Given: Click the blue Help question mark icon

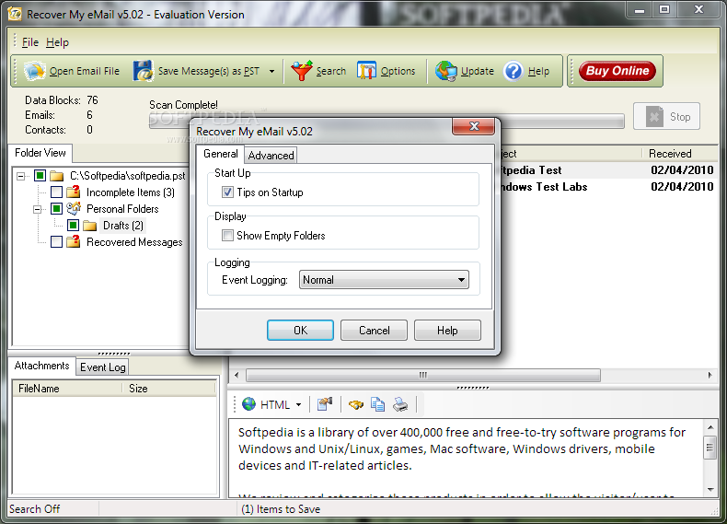Looking at the screenshot, I should click(x=514, y=71).
